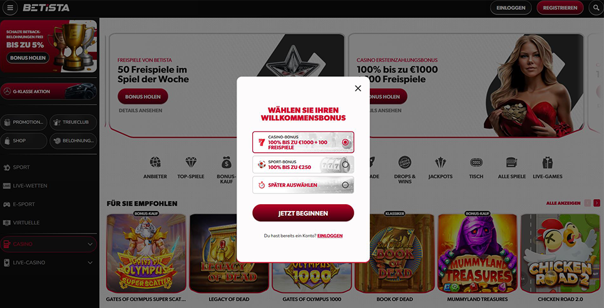Viewport: 604px width, 308px height.
Task: Click the Jetzt Beginnen button
Action: 303,213
